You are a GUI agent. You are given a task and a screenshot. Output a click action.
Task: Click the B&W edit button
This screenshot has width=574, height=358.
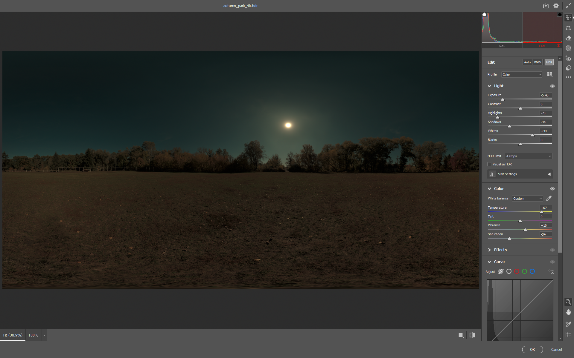click(x=538, y=62)
